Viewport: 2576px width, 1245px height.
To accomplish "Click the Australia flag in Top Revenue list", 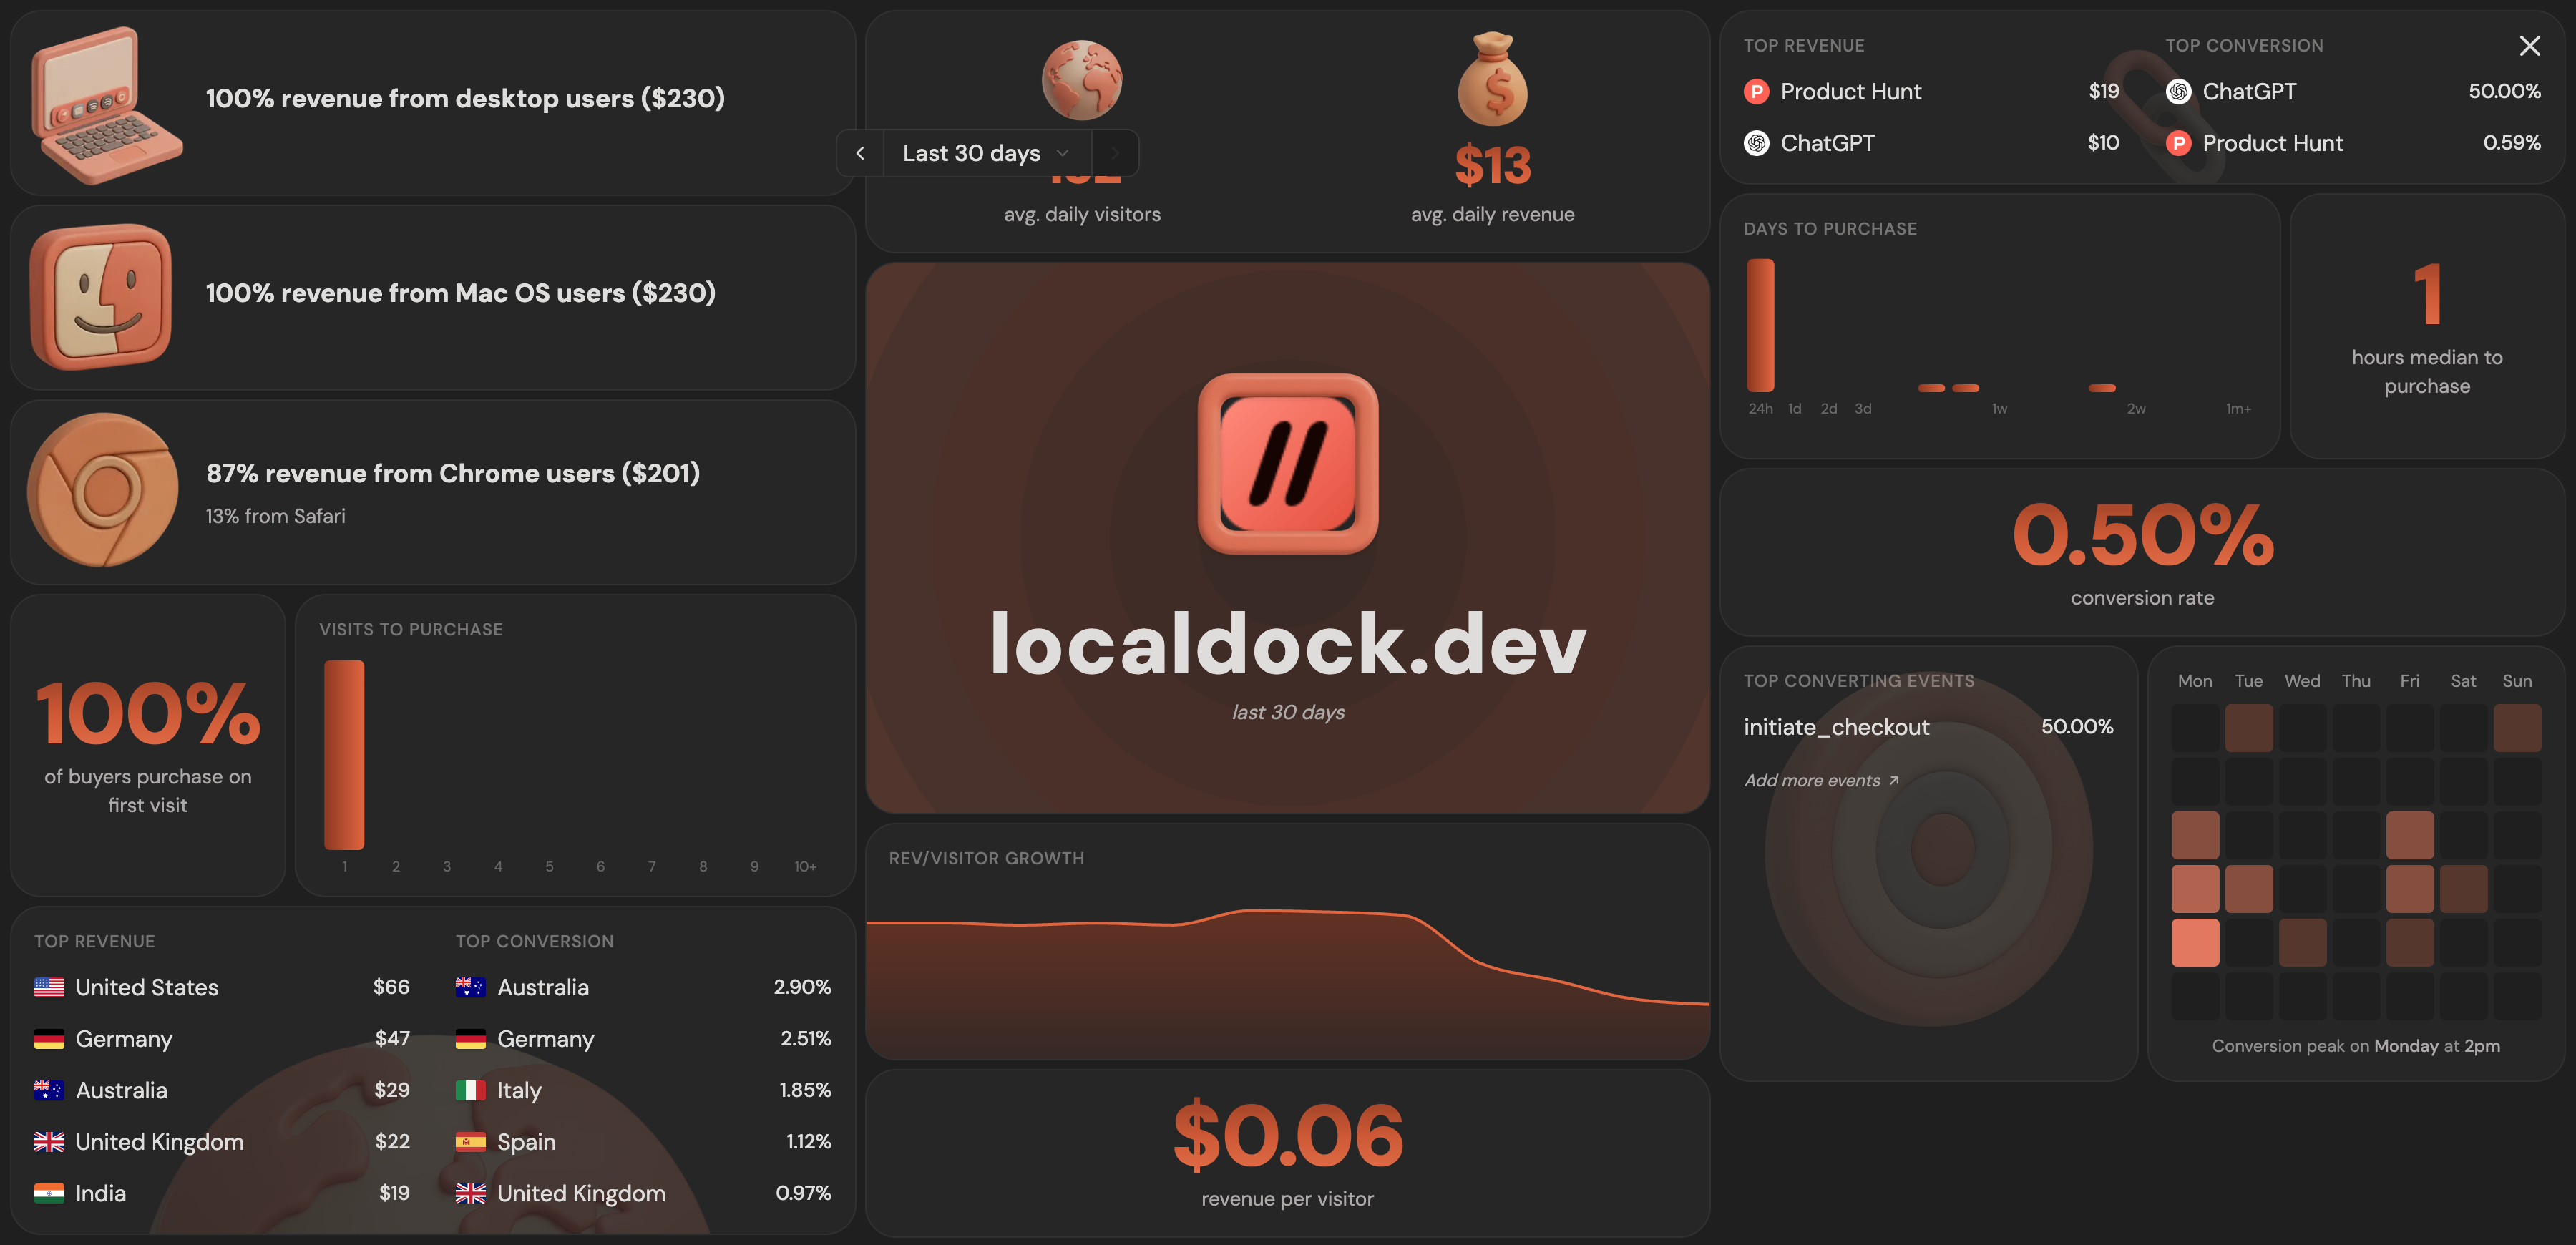I will point(49,1091).
